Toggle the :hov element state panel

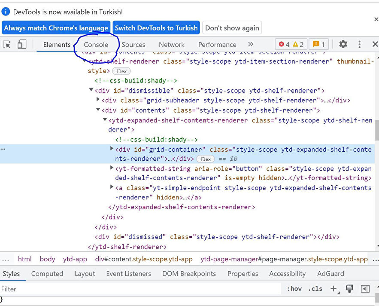click(294, 289)
